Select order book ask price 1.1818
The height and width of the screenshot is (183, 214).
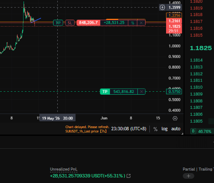coord(196,15)
